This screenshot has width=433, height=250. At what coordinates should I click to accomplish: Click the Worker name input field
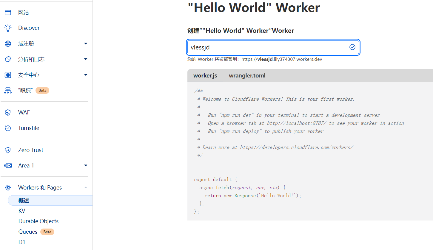pyautogui.click(x=269, y=47)
